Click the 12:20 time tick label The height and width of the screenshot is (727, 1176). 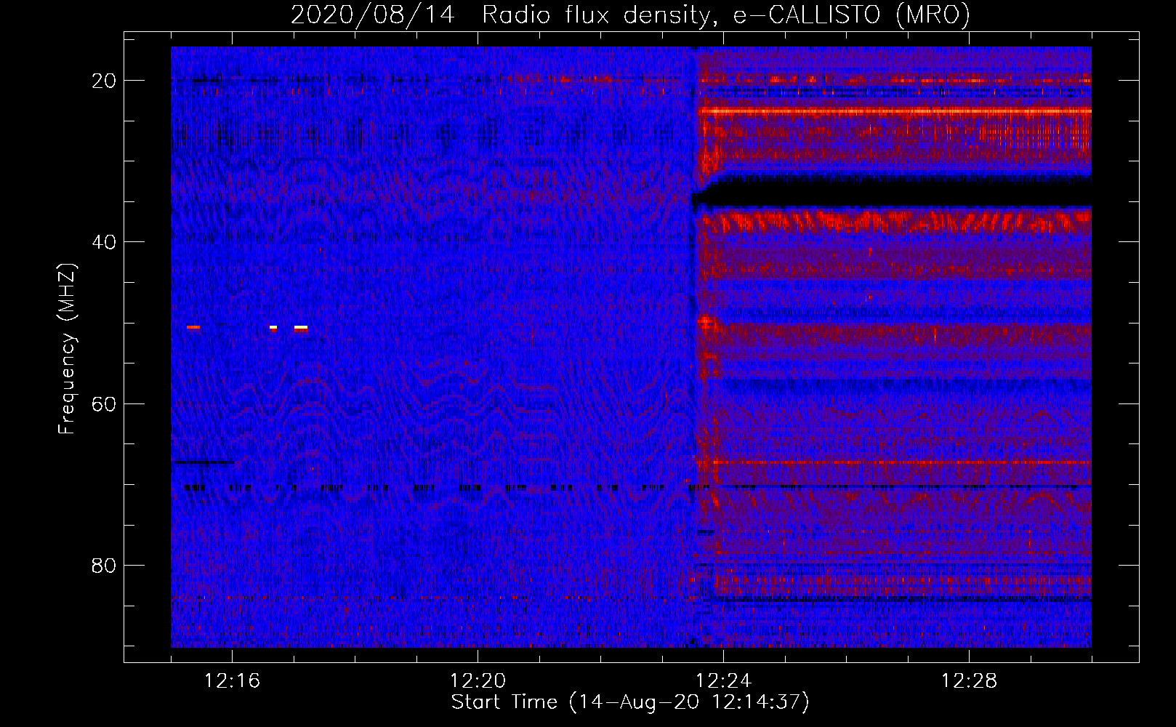point(478,680)
